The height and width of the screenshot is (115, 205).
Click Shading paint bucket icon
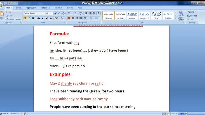pyautogui.click(x=91, y=18)
